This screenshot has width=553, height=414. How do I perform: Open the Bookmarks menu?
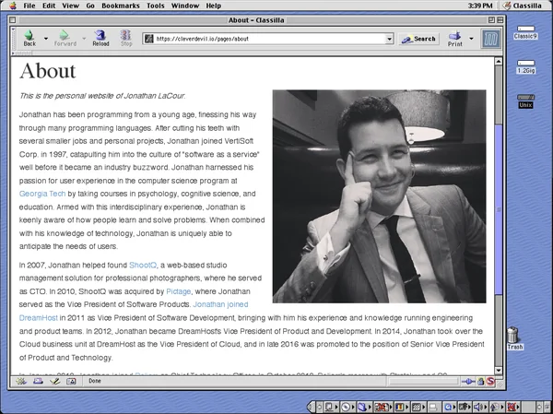[119, 6]
